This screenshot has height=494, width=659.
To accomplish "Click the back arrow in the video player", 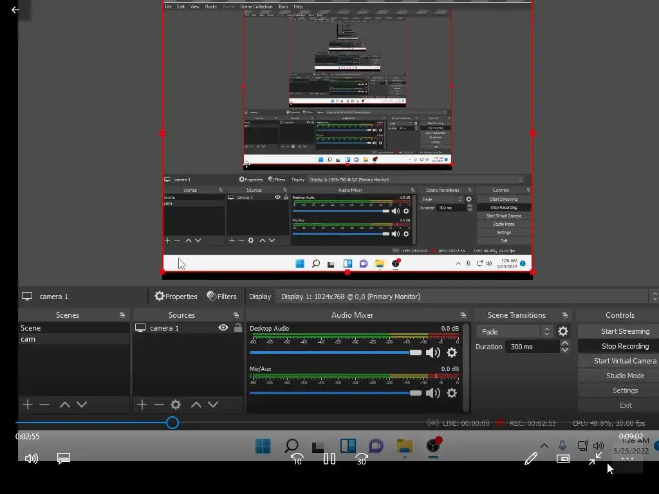I will [x=15, y=10].
